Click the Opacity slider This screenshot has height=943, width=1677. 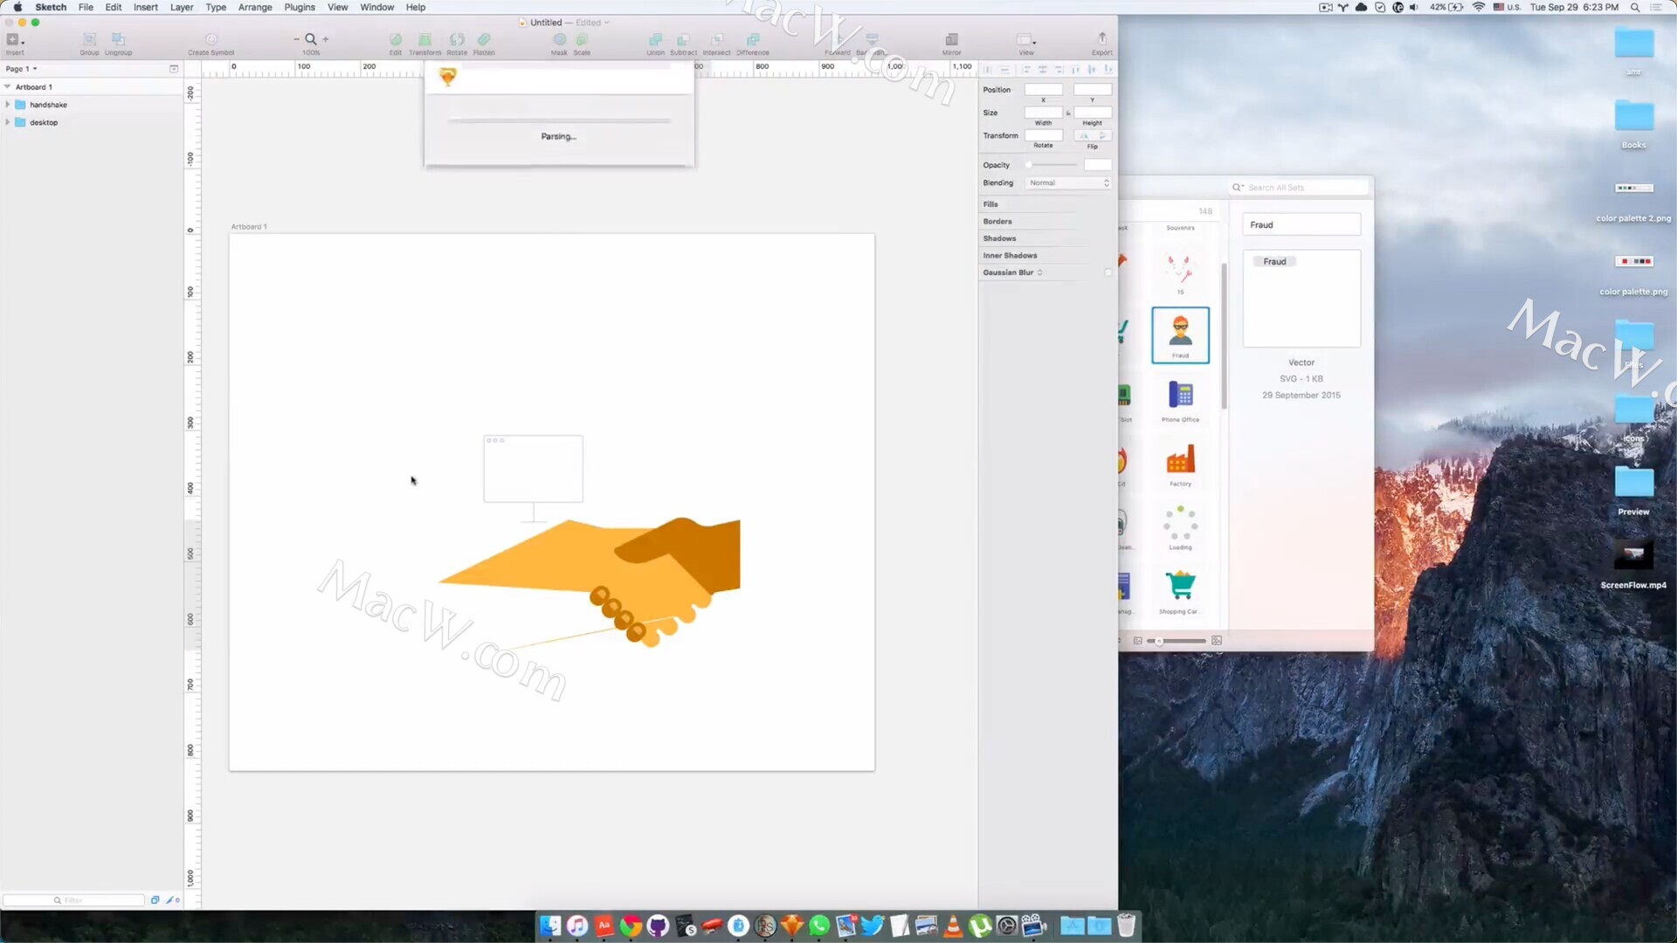[1052, 165]
